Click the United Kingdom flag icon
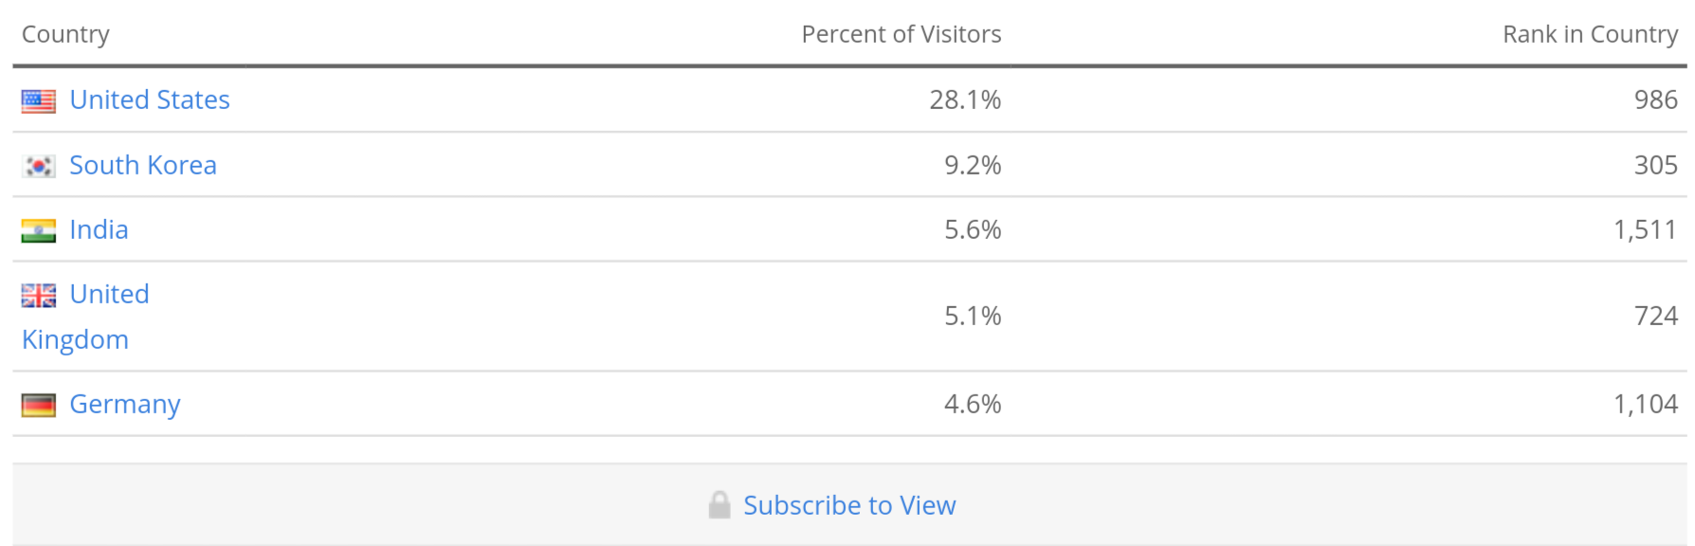The image size is (1695, 546). [x=39, y=296]
